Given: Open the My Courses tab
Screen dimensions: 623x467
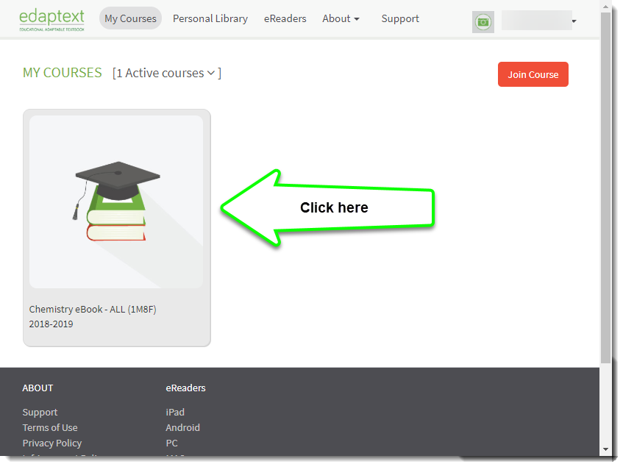Looking at the screenshot, I should pyautogui.click(x=130, y=18).
